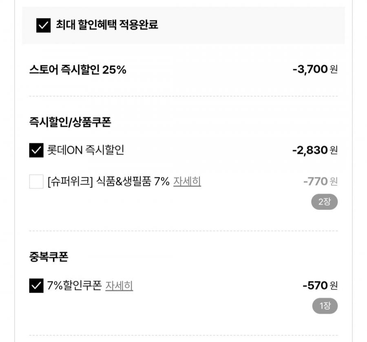The width and height of the screenshot is (367, 342).
Task: Select the [슈퍼위크] 식품&생필품 7% label text
Action: [x=108, y=181]
